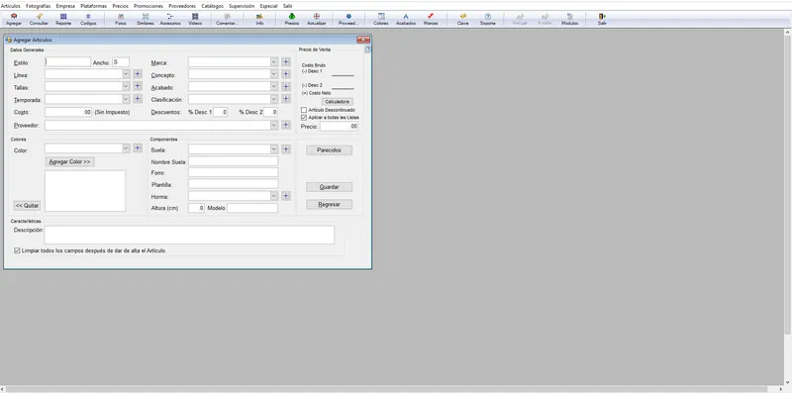Image resolution: width=792 pixels, height=393 pixels.
Task: Click the Accesorios toolbar icon
Action: pos(170,19)
